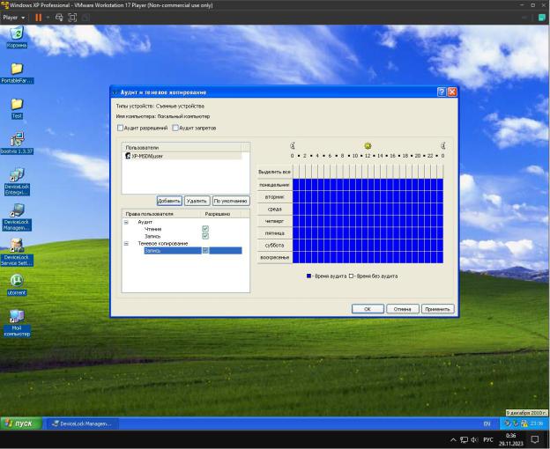The height and width of the screenshot is (449, 550).
Task: Open the Player menu dropdown
Action: pyautogui.click(x=13, y=17)
